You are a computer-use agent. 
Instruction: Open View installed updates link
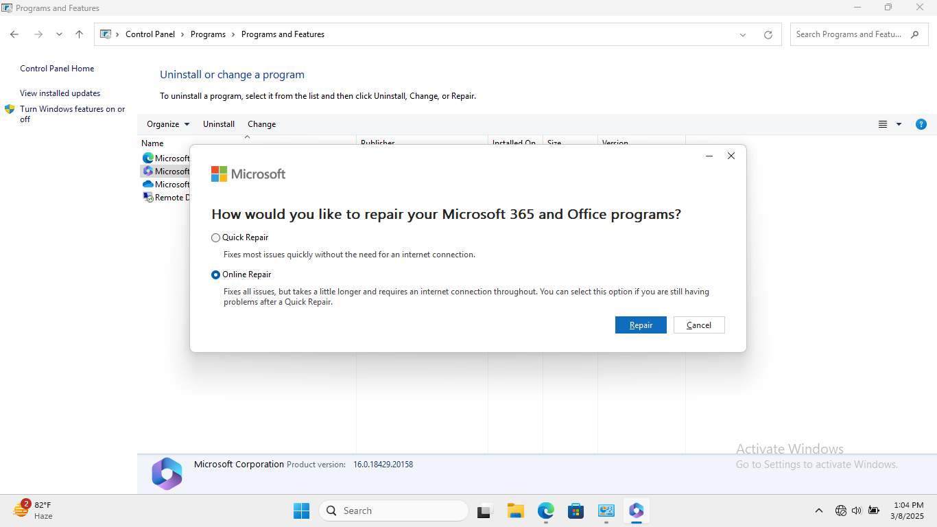(60, 93)
